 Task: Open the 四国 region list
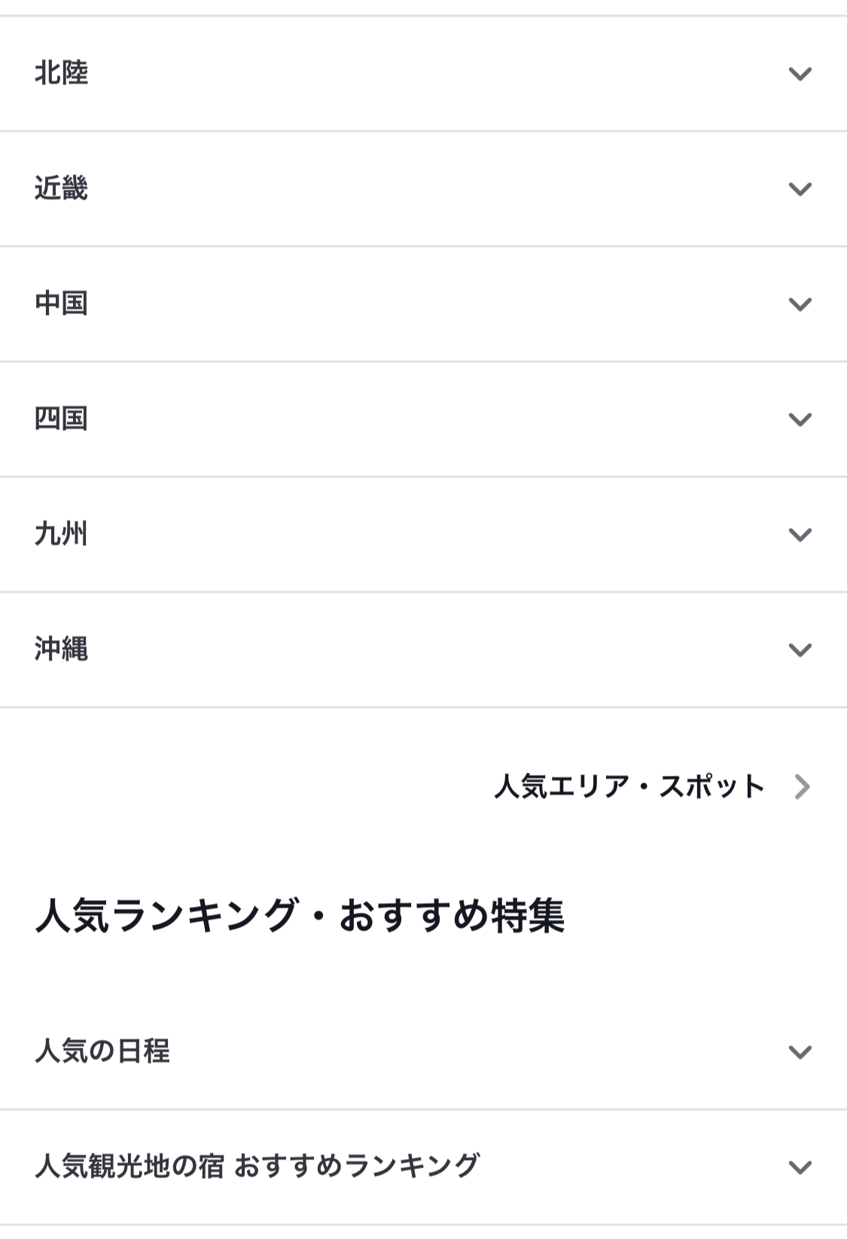point(62,420)
